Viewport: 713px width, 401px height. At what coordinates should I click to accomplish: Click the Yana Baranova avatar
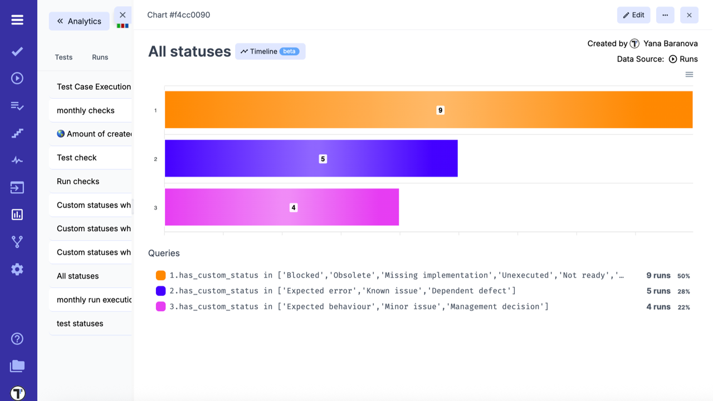[634, 43]
